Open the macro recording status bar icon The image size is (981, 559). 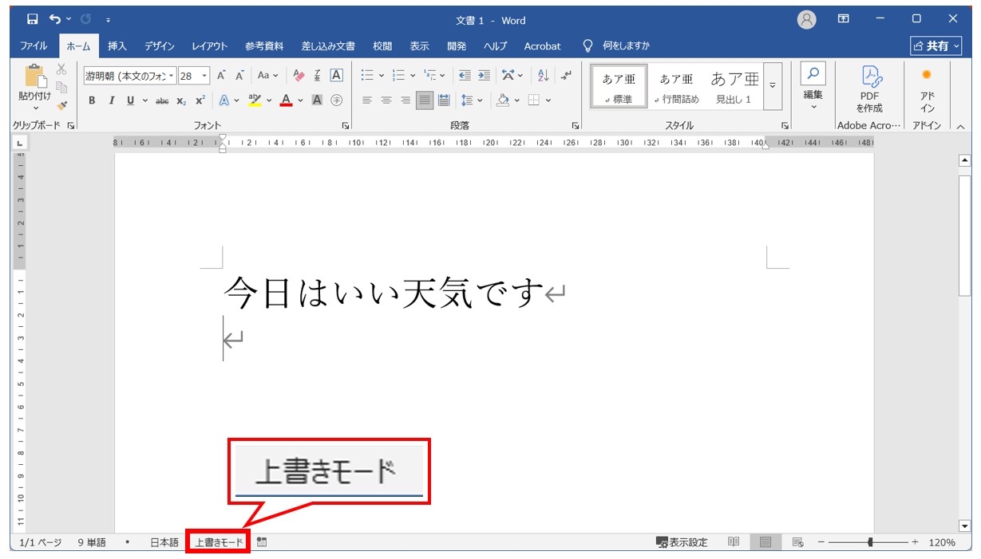[x=262, y=542]
